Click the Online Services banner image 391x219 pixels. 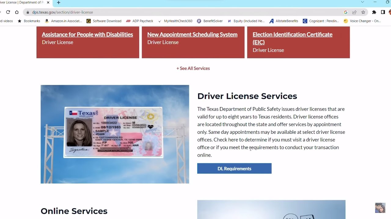(271, 210)
